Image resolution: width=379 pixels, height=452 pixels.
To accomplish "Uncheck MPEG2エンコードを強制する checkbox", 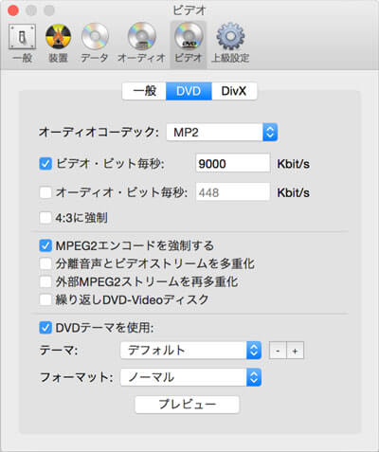I will click(45, 245).
